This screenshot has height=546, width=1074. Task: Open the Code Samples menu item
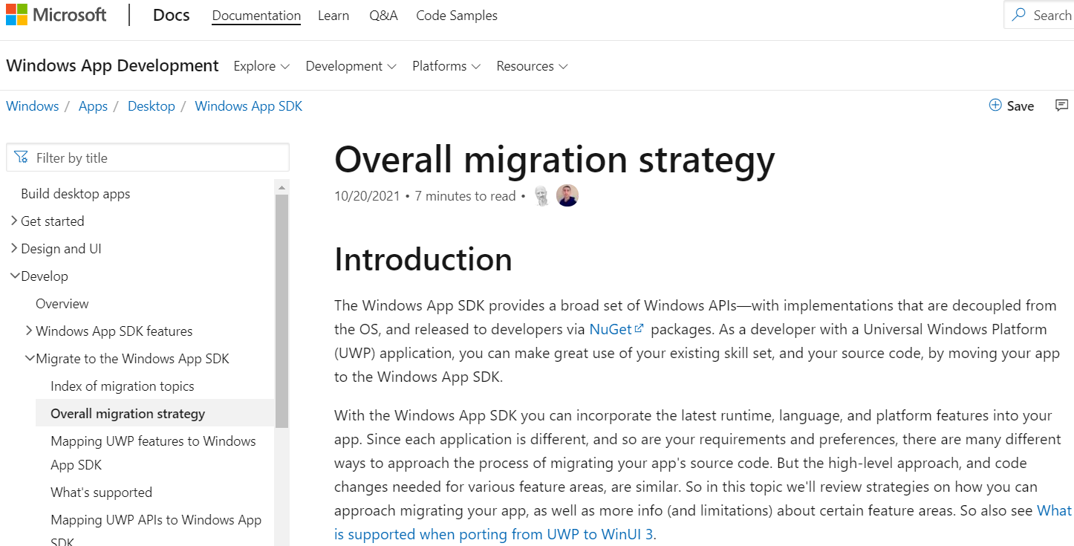coord(457,16)
